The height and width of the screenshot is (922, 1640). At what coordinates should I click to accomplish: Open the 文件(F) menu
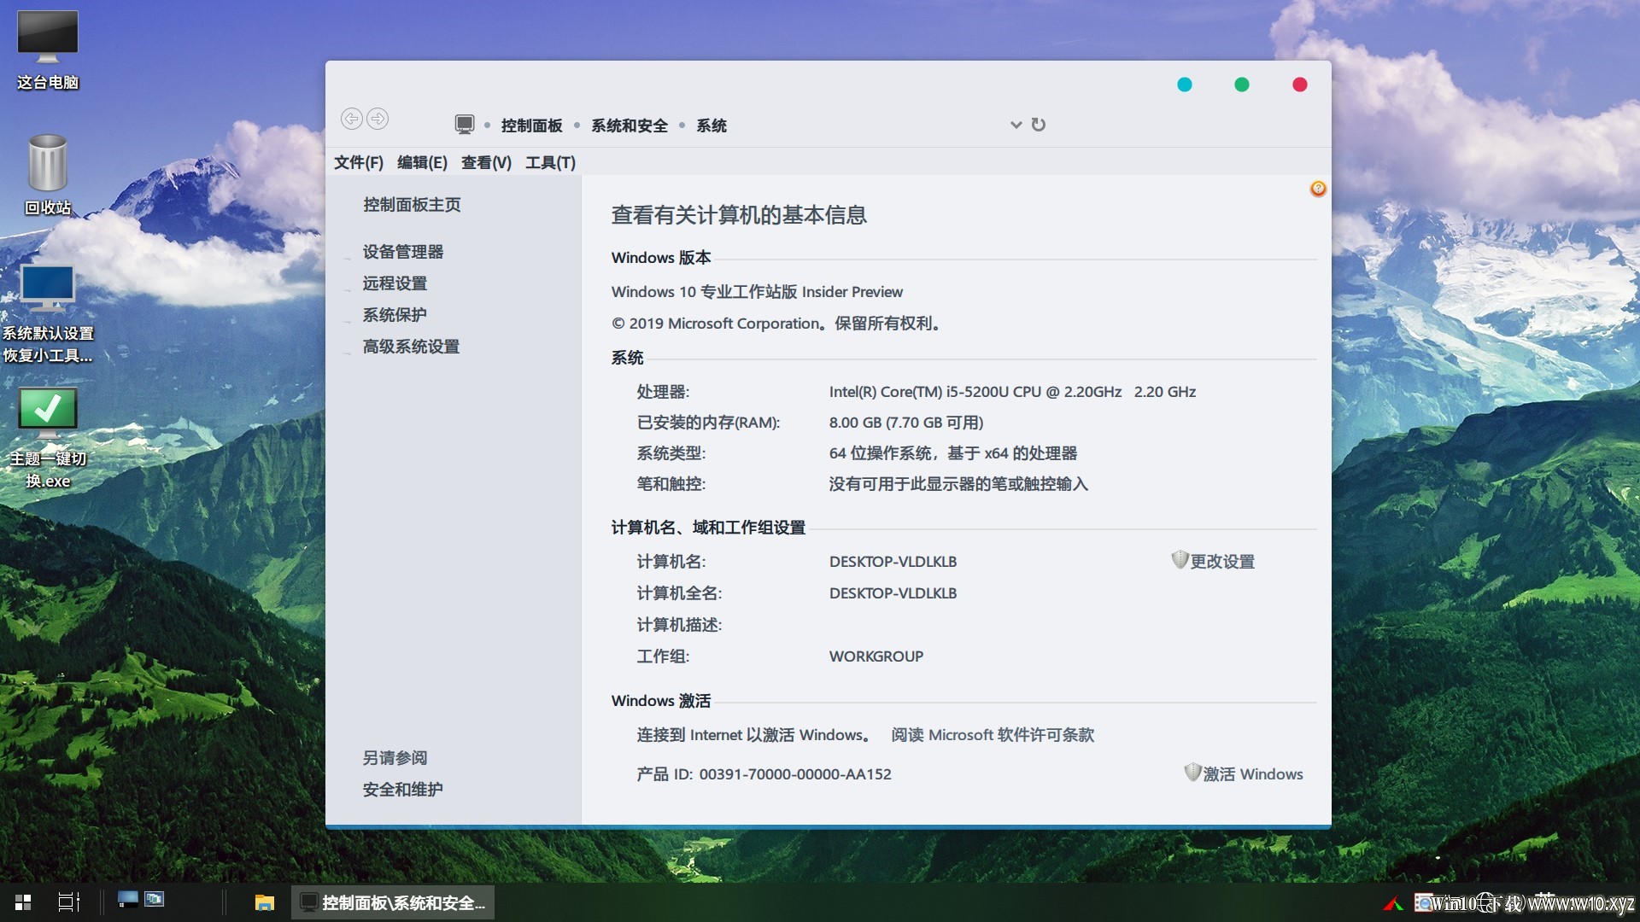(359, 162)
